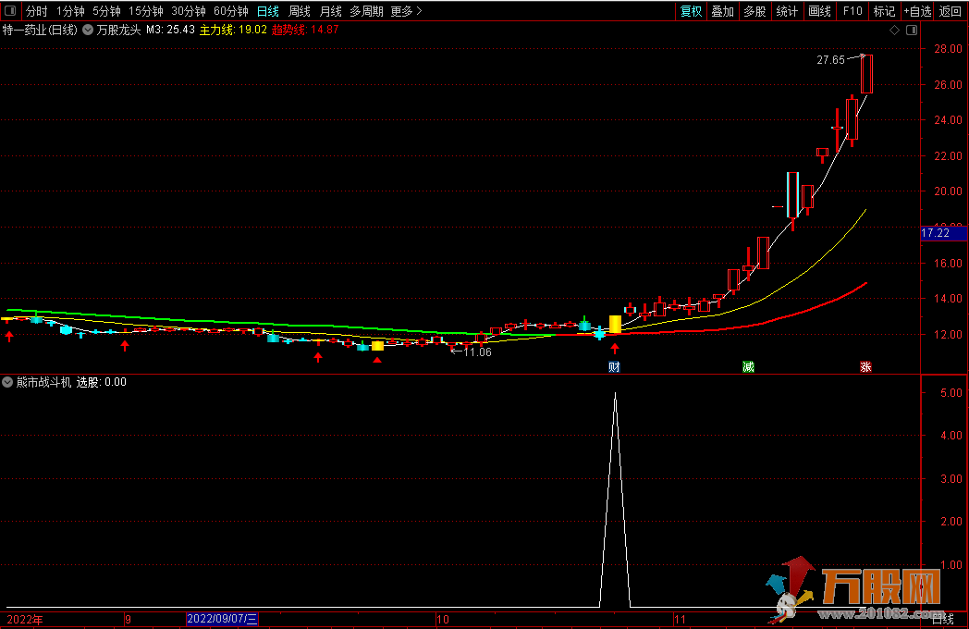Click the panel toggle icon beside diamond
Viewport: 969px width, 629px height.
click(912, 31)
